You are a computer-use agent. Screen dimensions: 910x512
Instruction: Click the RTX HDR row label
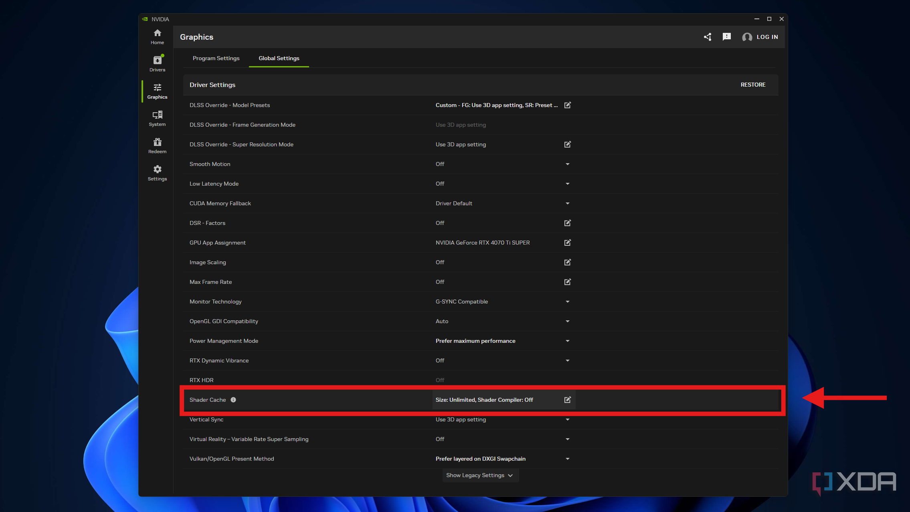click(x=201, y=380)
